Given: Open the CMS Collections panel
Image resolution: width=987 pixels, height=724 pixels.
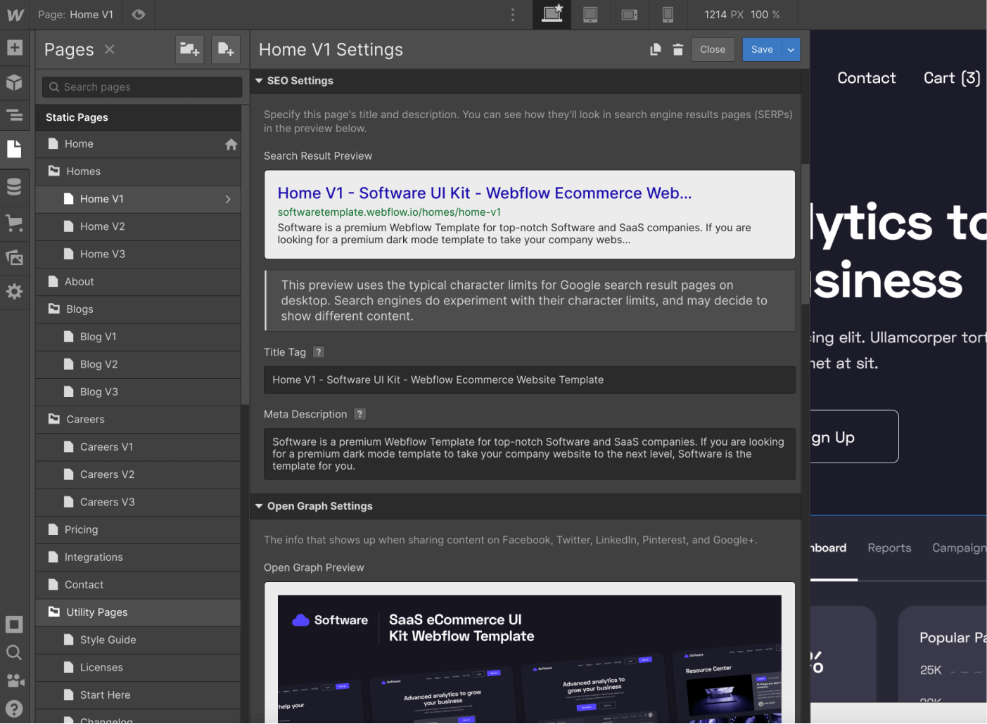Looking at the screenshot, I should coord(14,186).
